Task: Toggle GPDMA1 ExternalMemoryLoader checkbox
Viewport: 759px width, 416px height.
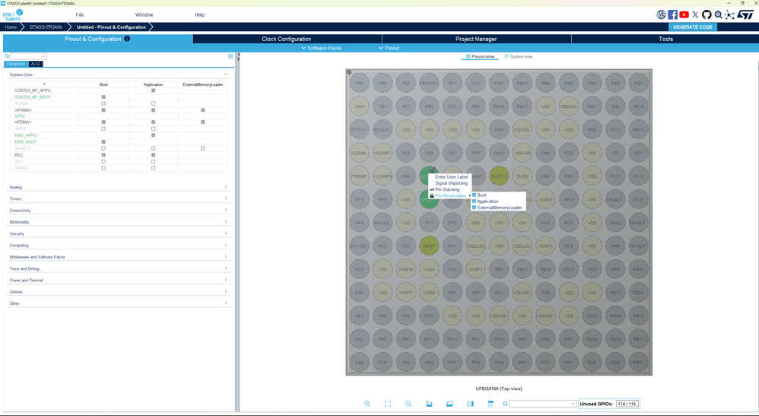Action: (203, 110)
